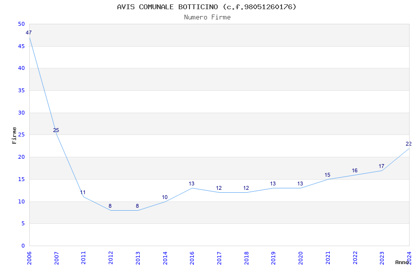
Task: Click the y-axis value 40
Action: tap(21, 68)
